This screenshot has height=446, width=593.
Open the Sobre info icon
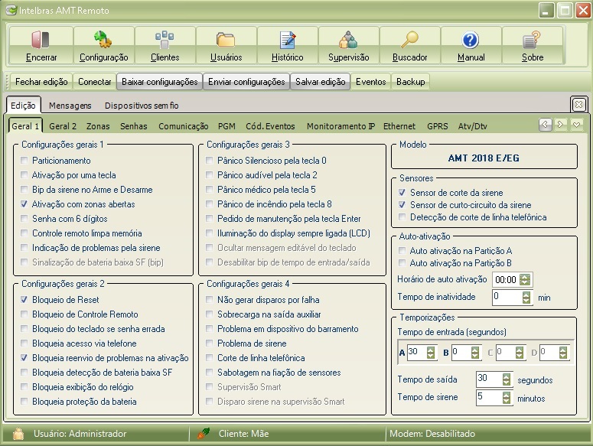(532, 40)
